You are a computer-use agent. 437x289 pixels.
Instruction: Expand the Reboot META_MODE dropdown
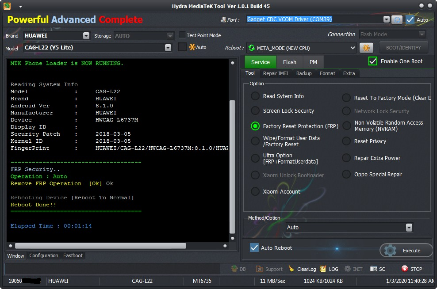(353, 48)
